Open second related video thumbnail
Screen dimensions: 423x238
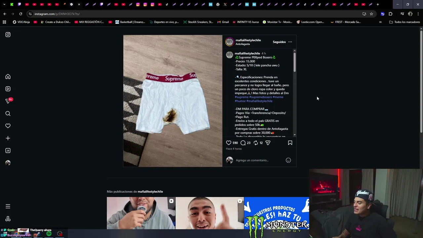point(210,213)
